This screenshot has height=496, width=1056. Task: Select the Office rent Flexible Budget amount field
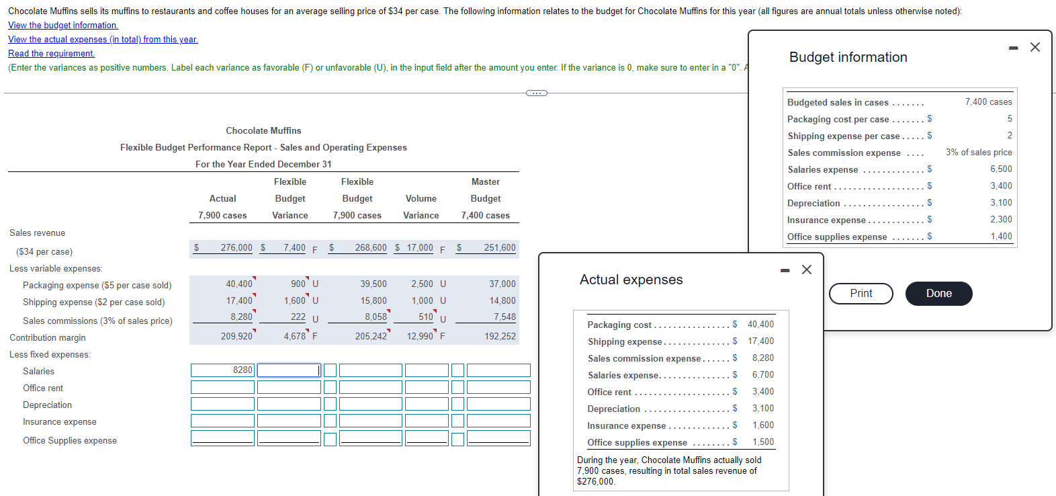370,387
